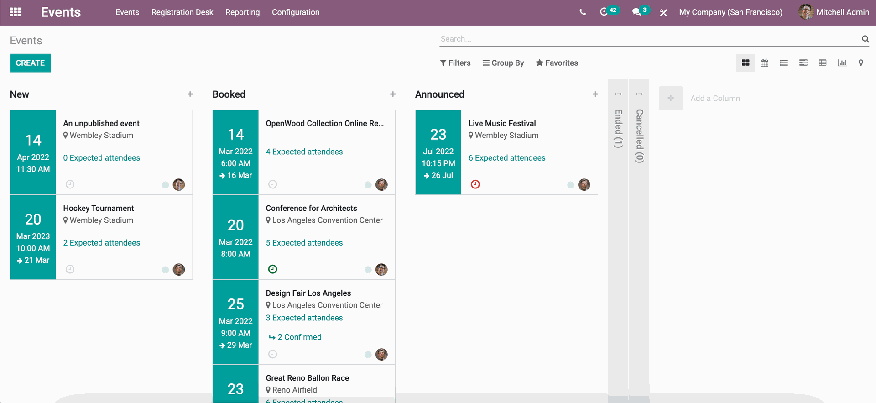Click responsible avatar on Hockey Tournament card
The image size is (876, 403).
(x=179, y=270)
